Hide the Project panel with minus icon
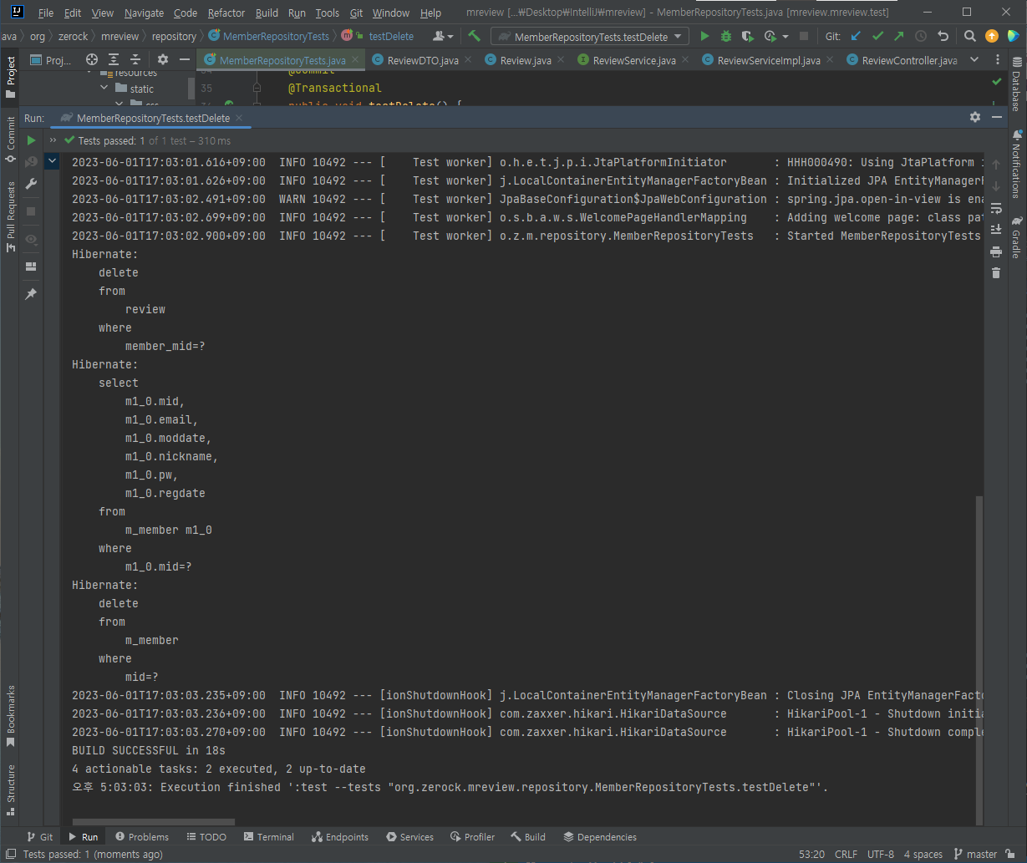The width and height of the screenshot is (1027, 863). coord(184,60)
